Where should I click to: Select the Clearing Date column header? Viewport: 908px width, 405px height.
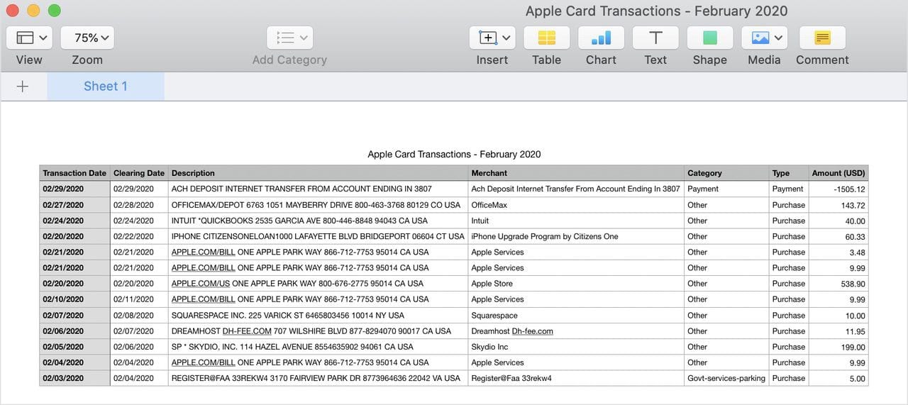[x=139, y=173]
